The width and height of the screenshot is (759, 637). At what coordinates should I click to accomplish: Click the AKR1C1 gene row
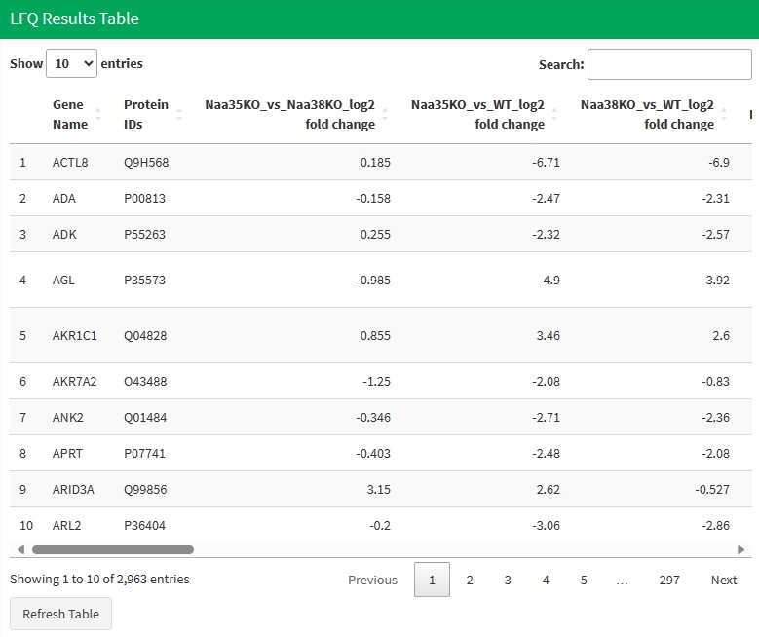pyautogui.click(x=74, y=335)
